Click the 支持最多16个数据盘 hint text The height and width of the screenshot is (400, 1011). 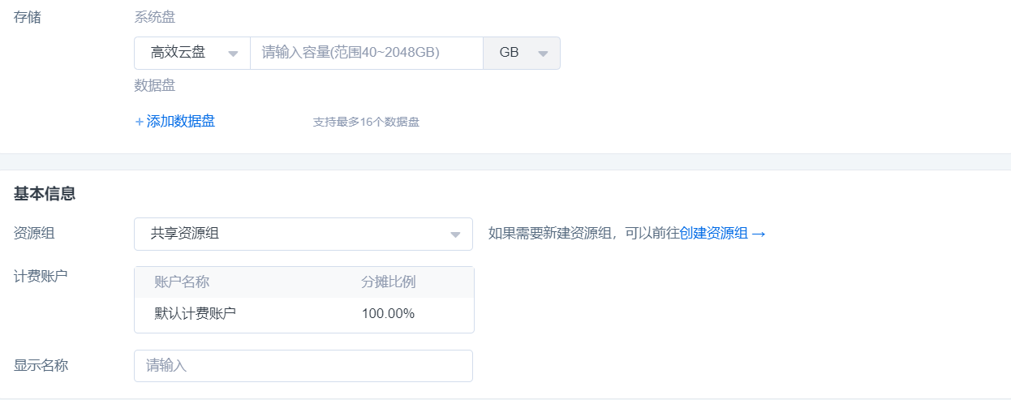tap(366, 123)
